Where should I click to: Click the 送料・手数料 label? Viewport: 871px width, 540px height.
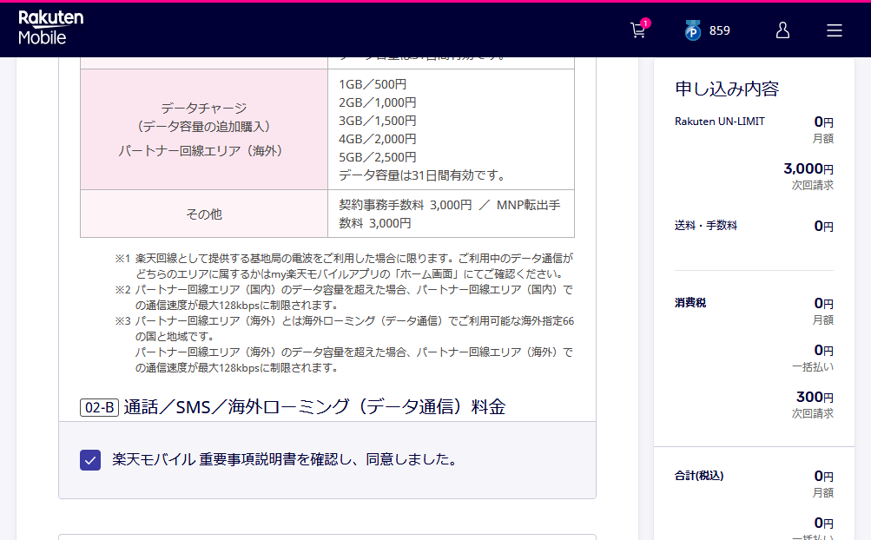pyautogui.click(x=705, y=226)
